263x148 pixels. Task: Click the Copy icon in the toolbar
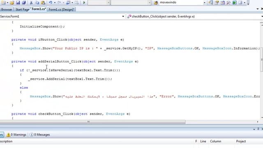37,2
